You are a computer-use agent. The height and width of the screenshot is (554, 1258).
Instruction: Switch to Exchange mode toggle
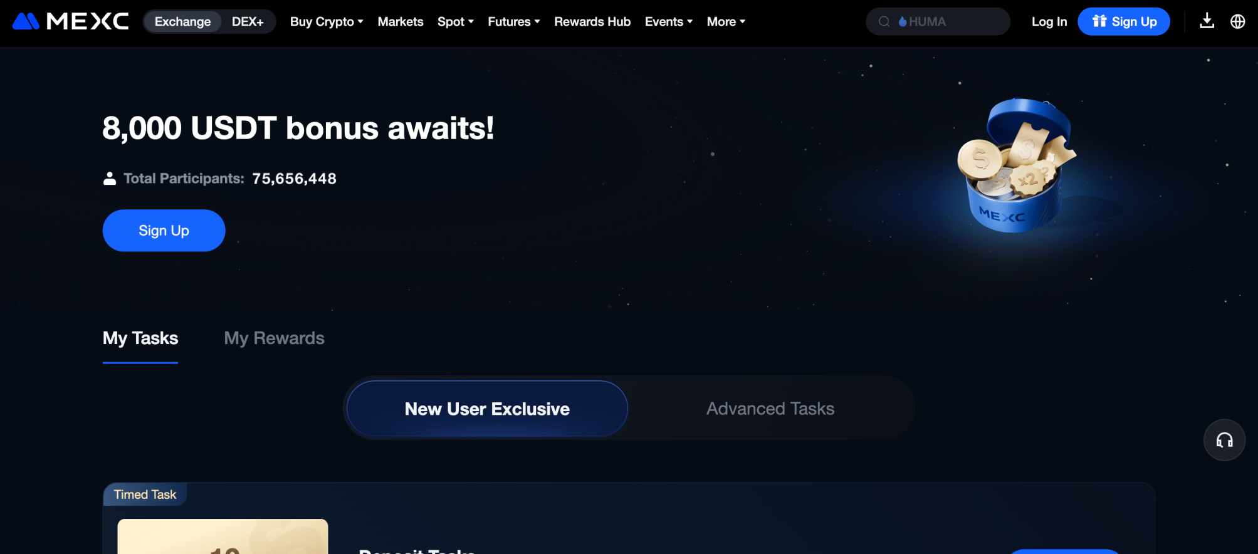[x=182, y=21]
